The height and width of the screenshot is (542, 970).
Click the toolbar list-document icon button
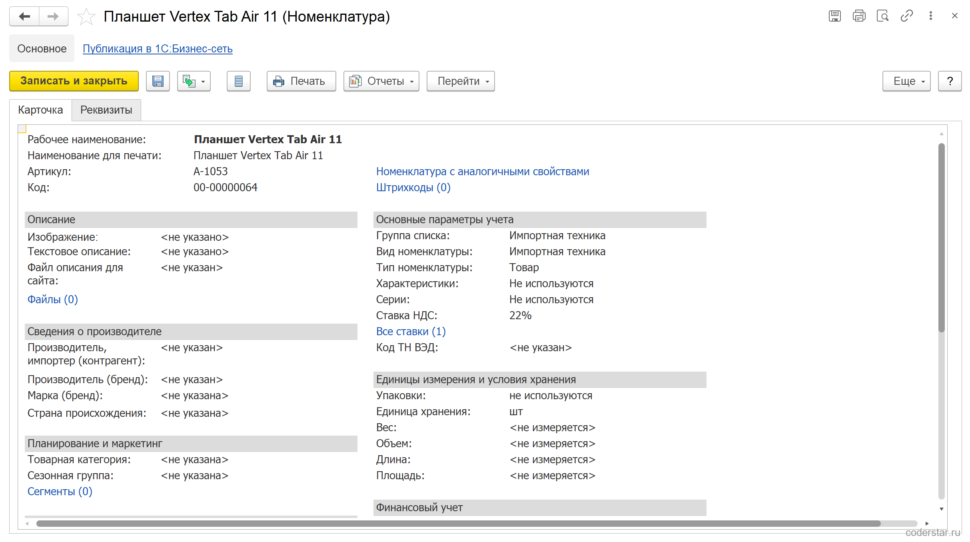(x=239, y=81)
